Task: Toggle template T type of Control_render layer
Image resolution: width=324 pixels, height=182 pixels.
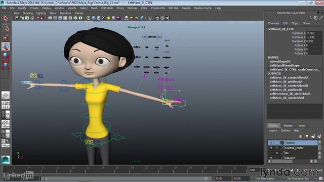Action: [277, 148]
